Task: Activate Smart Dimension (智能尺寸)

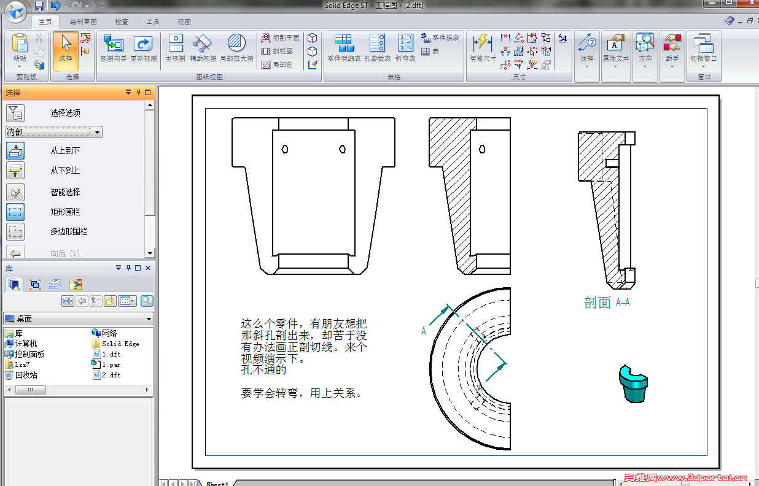Action: [x=483, y=48]
